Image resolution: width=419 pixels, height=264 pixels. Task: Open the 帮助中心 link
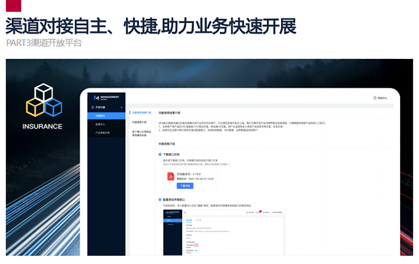click(x=382, y=98)
